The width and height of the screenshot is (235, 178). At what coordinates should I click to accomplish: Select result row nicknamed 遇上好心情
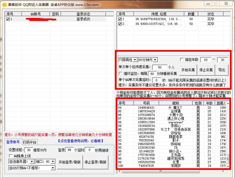(172, 118)
